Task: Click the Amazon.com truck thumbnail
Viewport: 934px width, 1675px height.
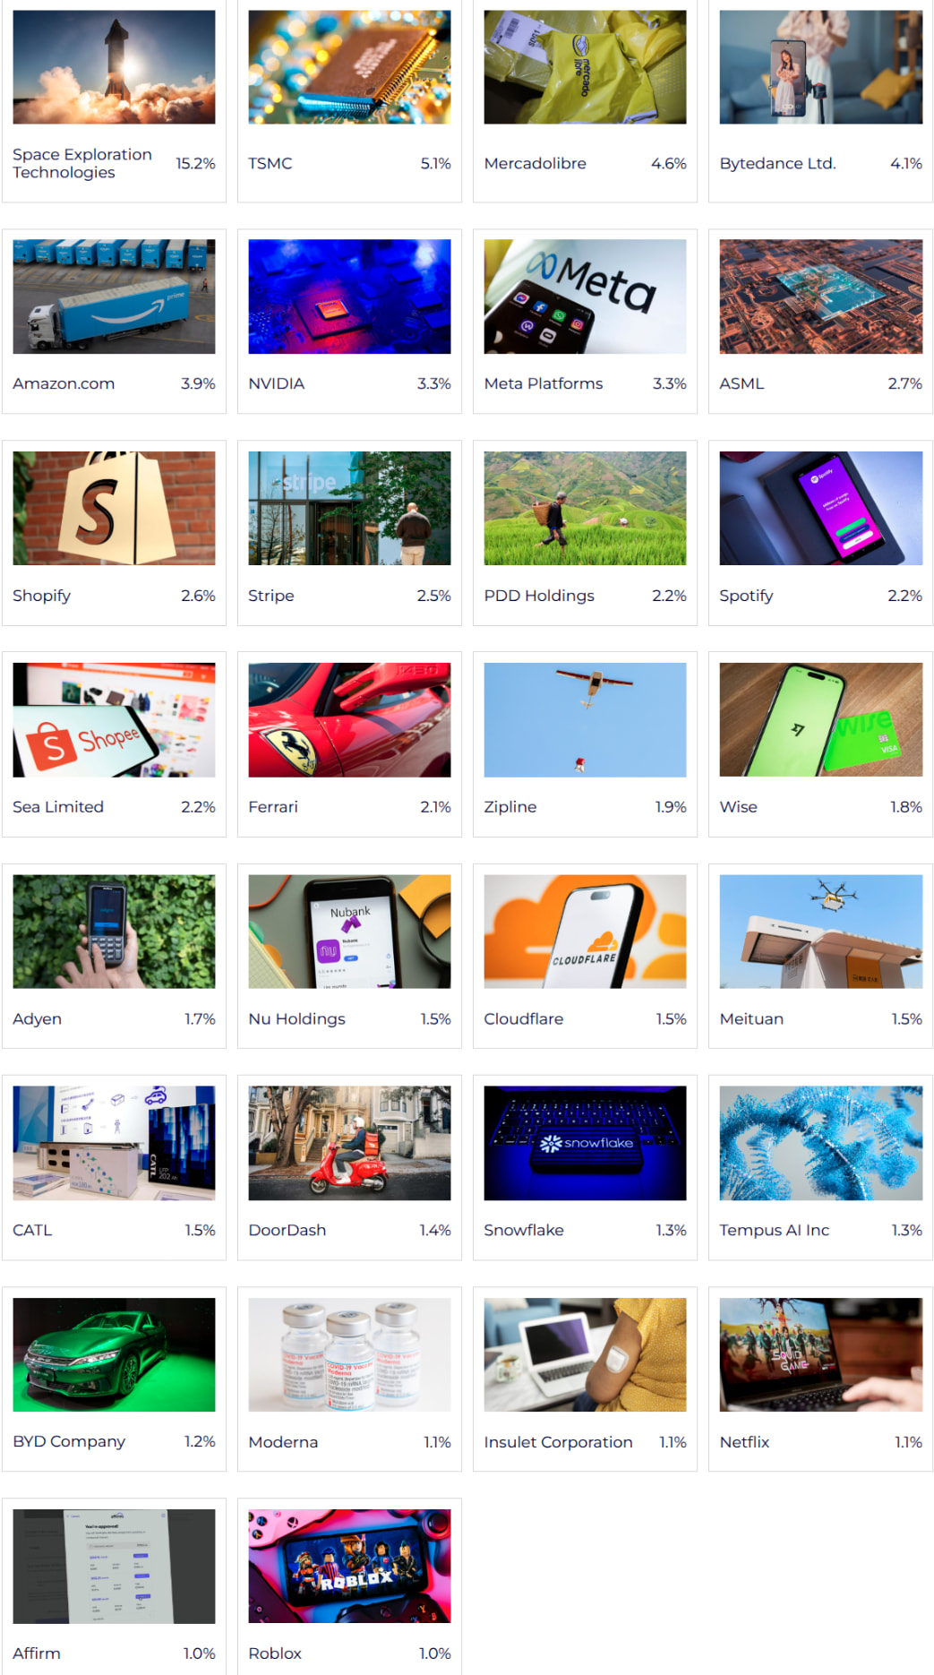Action: (114, 296)
